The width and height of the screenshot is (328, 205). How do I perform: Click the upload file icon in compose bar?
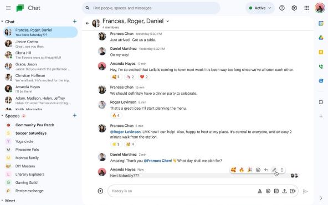pyautogui.click(x=284, y=191)
